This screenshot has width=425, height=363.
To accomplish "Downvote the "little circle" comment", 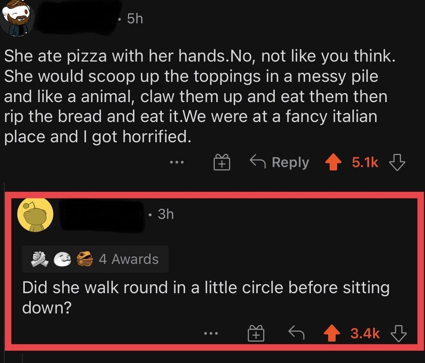I will pyautogui.click(x=397, y=332).
